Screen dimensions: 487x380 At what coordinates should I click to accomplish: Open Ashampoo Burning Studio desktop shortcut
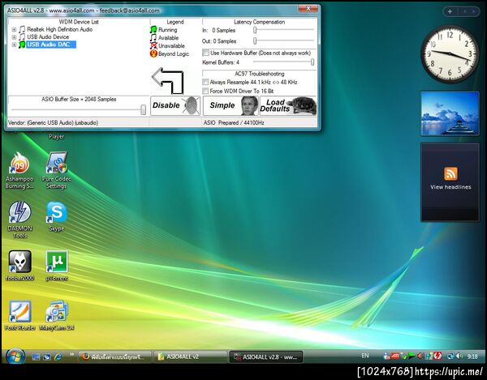[19, 170]
